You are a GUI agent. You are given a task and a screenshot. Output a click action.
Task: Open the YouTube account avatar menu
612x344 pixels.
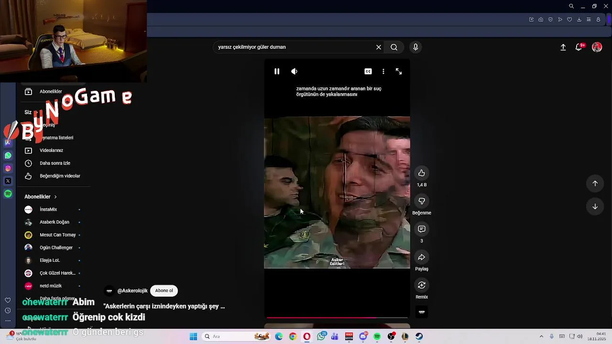597,47
